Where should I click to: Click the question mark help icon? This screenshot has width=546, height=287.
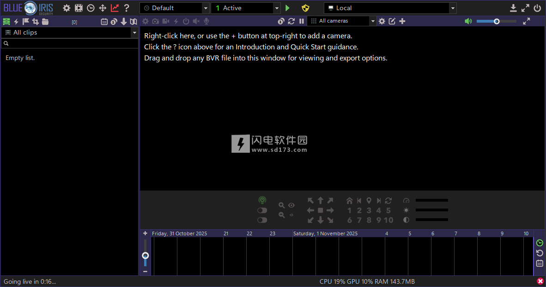(127, 8)
